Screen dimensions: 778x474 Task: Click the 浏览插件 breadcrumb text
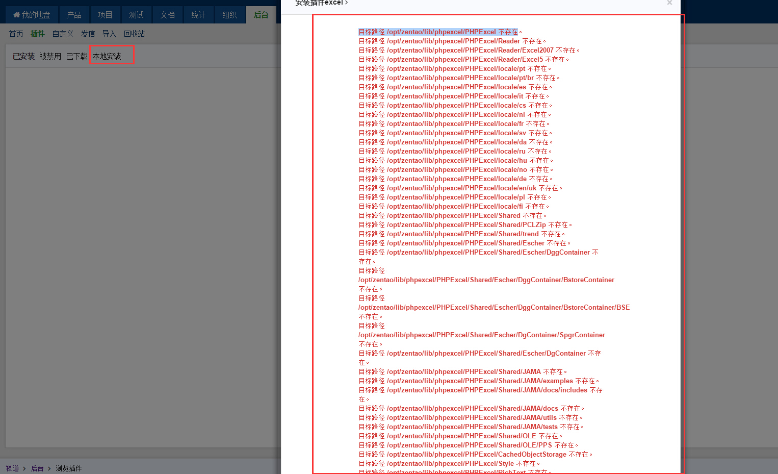(68, 468)
